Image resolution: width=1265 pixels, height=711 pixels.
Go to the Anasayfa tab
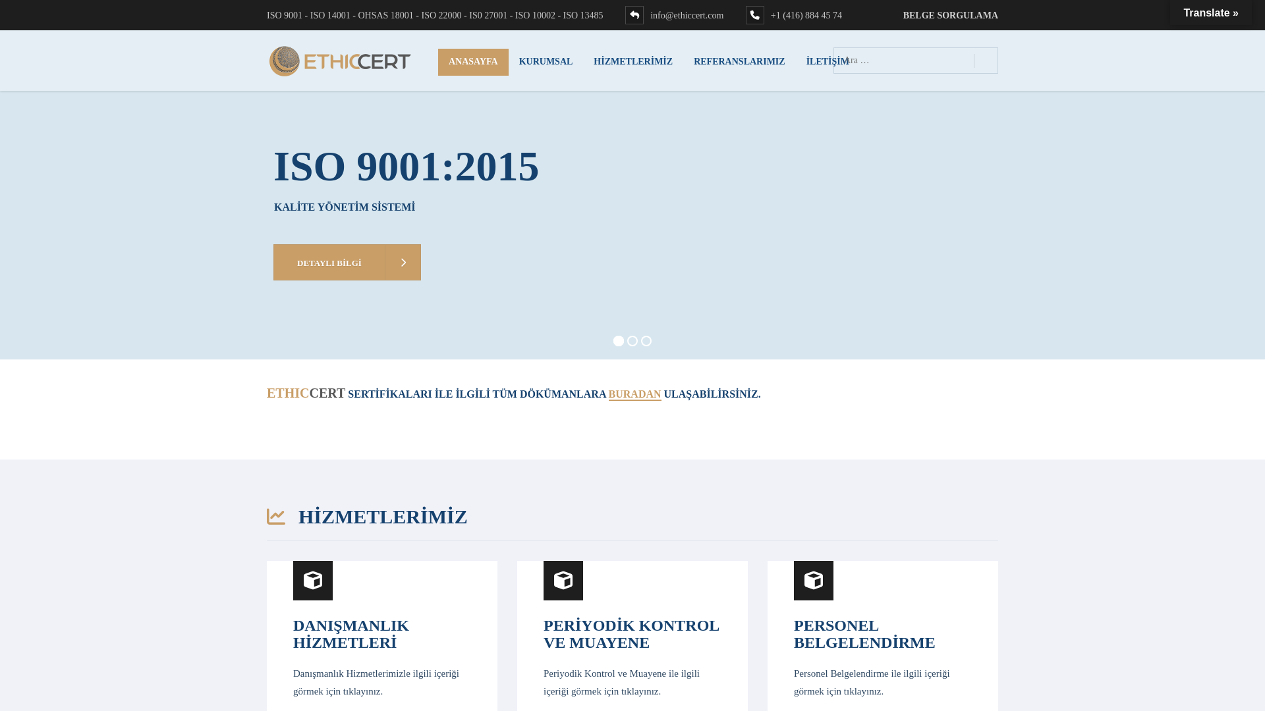473,62
